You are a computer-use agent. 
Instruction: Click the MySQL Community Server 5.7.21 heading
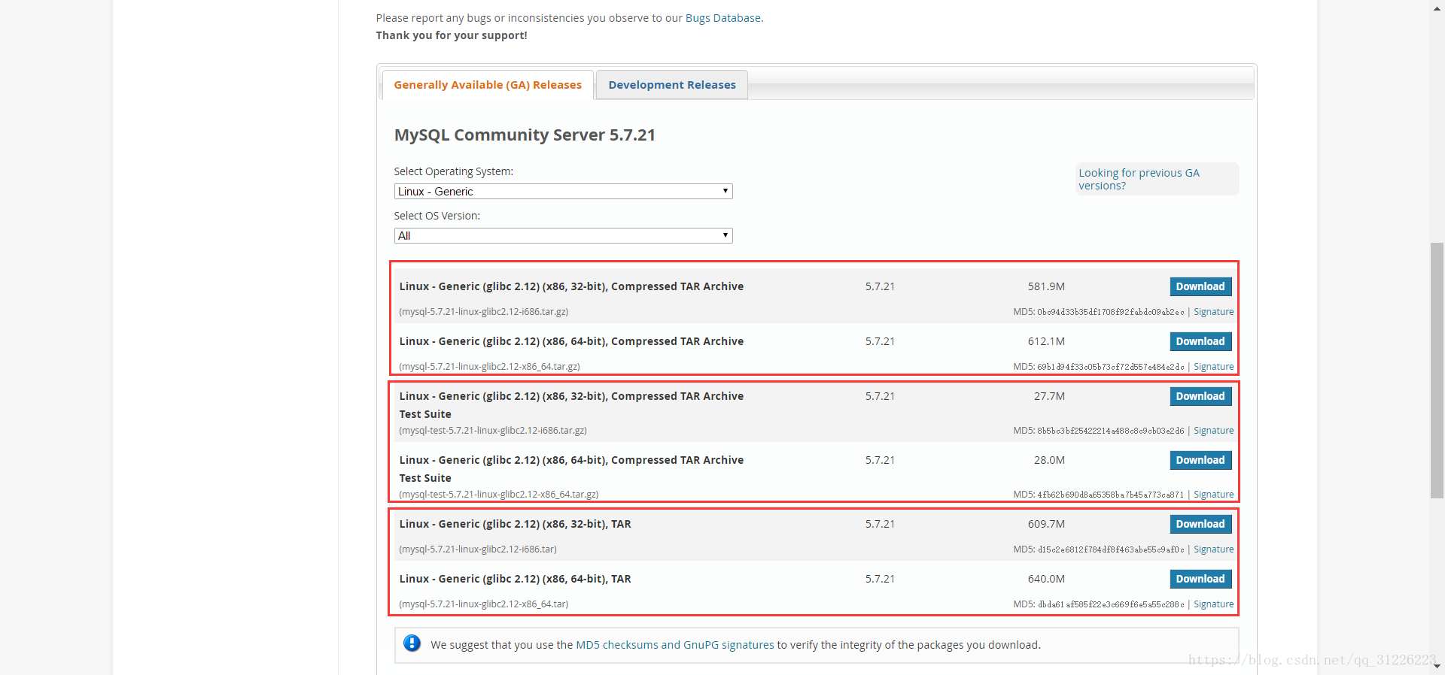click(525, 135)
